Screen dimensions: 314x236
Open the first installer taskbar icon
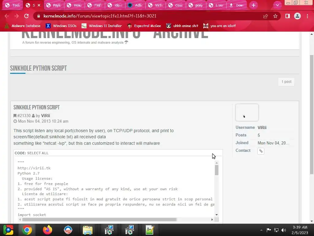click(109, 230)
